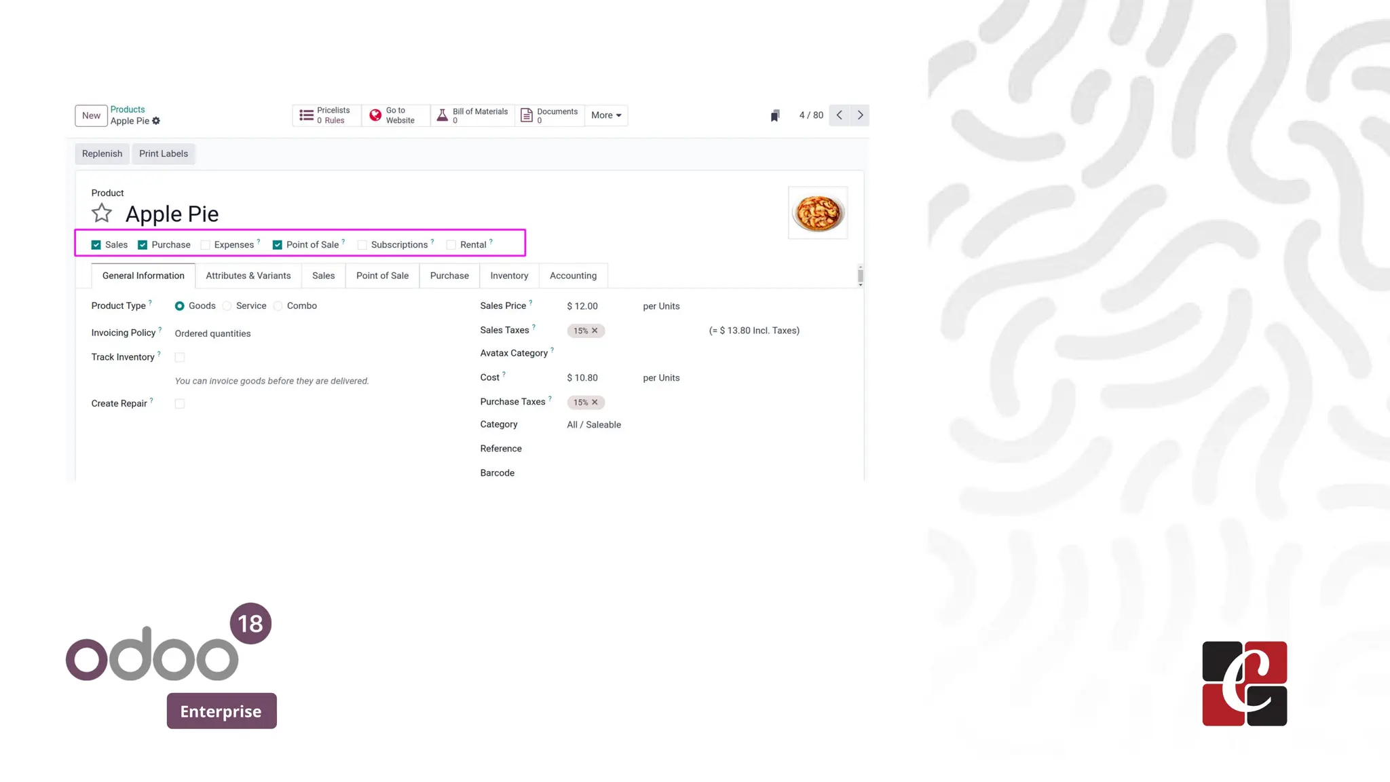The width and height of the screenshot is (1390, 782).
Task: Open the Accounting tab
Action: (573, 276)
